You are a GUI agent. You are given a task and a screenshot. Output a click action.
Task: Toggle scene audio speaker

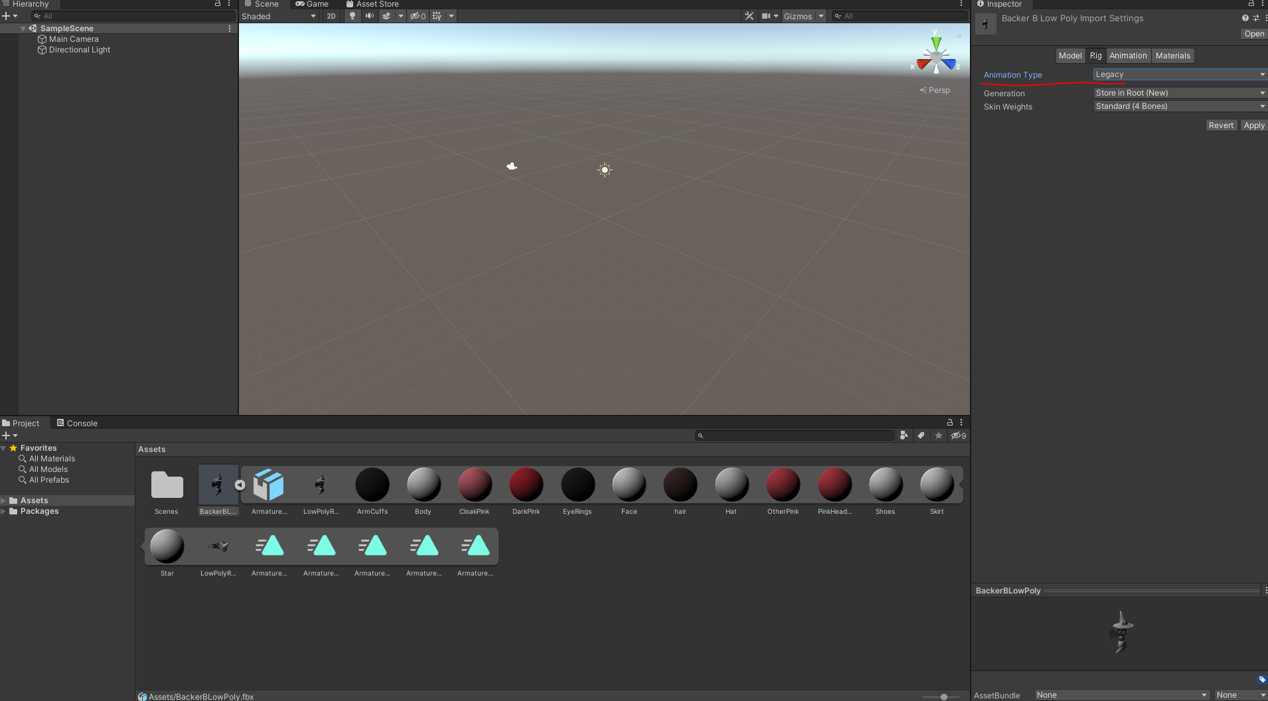click(x=370, y=16)
